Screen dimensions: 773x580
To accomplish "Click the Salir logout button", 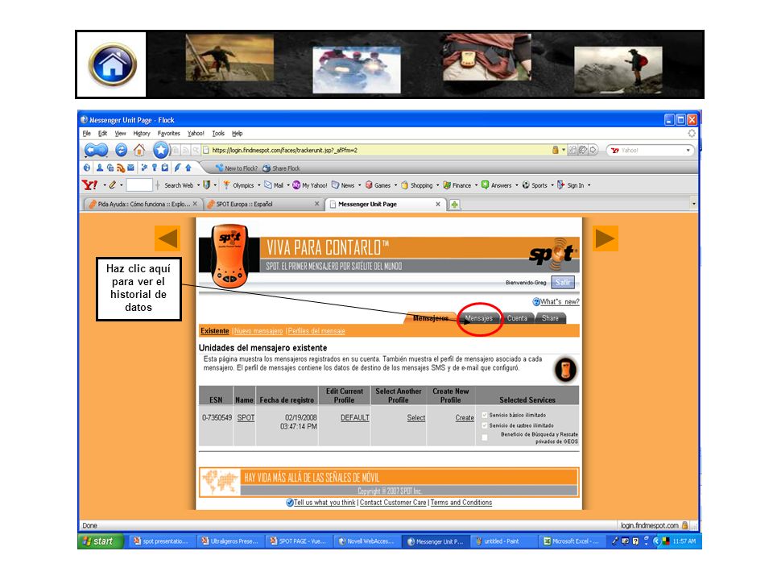I will pyautogui.click(x=563, y=283).
